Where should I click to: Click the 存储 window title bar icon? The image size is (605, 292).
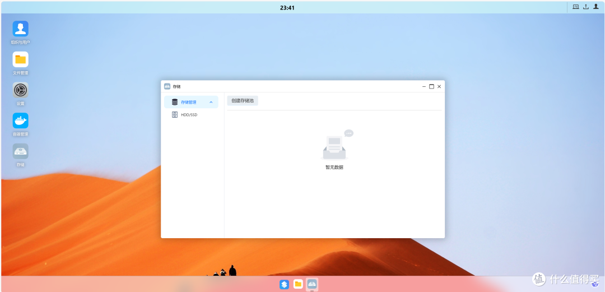point(167,86)
